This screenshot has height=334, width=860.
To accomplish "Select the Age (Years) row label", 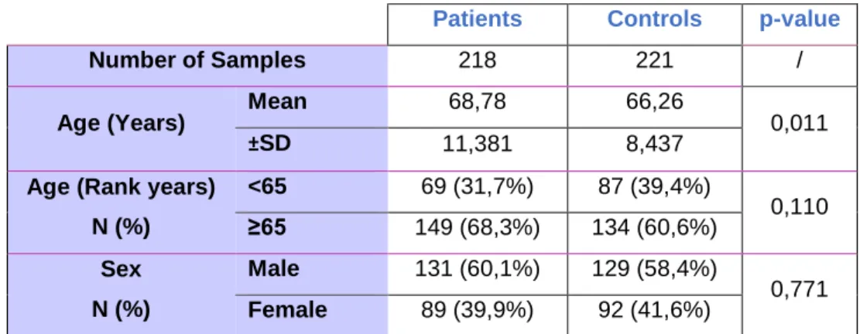I will (122, 123).
